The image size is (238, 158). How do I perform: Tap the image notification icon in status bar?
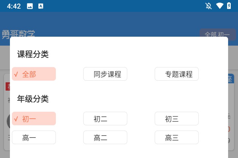30,6
